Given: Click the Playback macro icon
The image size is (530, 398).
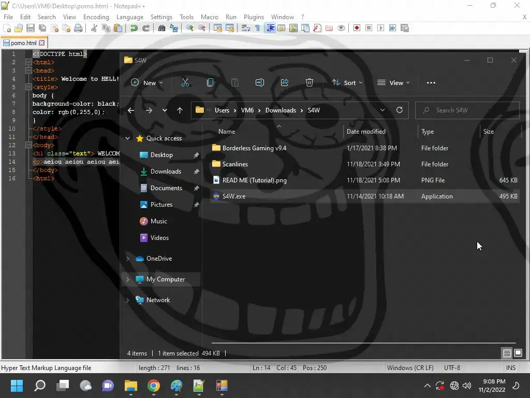Looking at the screenshot, I should [x=380, y=28].
